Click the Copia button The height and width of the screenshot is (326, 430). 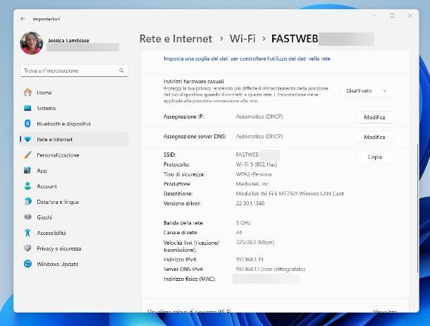tap(374, 157)
